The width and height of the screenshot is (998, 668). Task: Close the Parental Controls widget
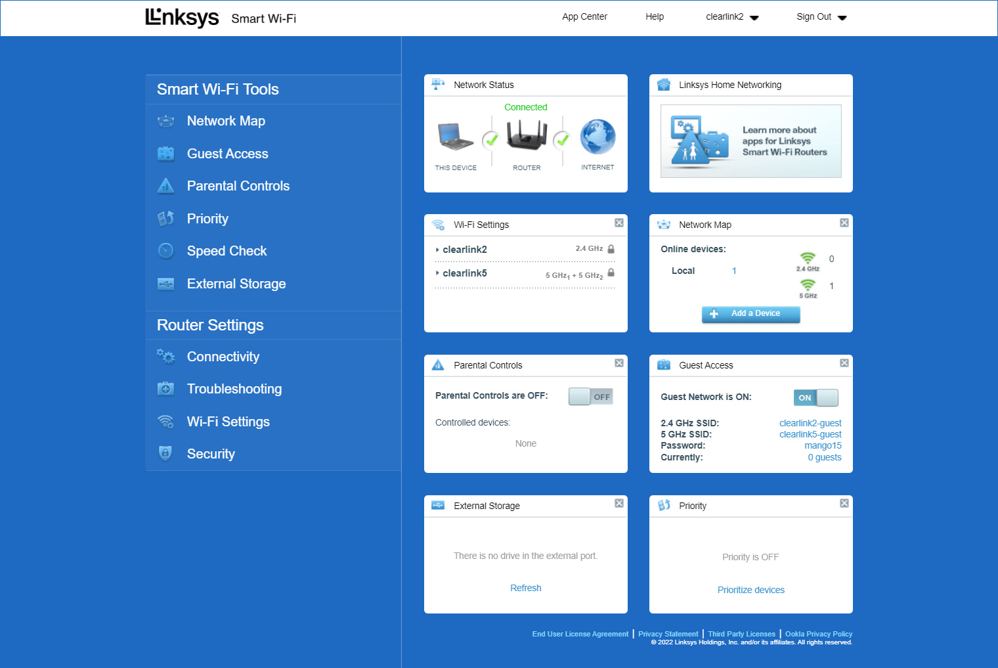point(619,363)
